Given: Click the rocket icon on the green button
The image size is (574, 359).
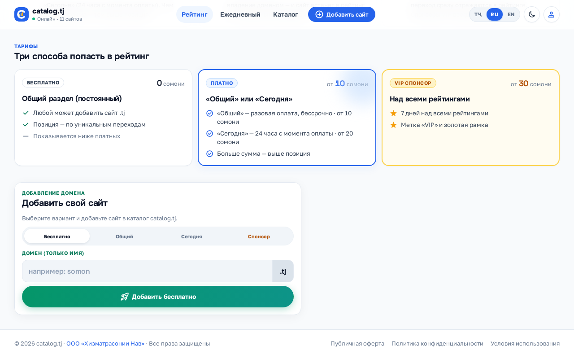Looking at the screenshot, I should click(125, 297).
